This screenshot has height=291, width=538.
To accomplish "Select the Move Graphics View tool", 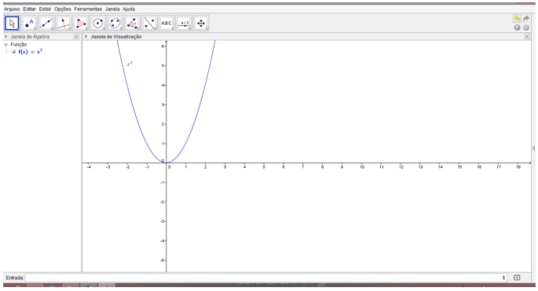I will click(x=201, y=24).
